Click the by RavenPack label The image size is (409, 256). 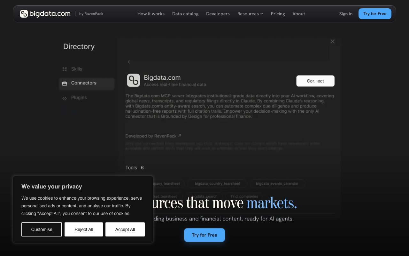click(x=91, y=14)
